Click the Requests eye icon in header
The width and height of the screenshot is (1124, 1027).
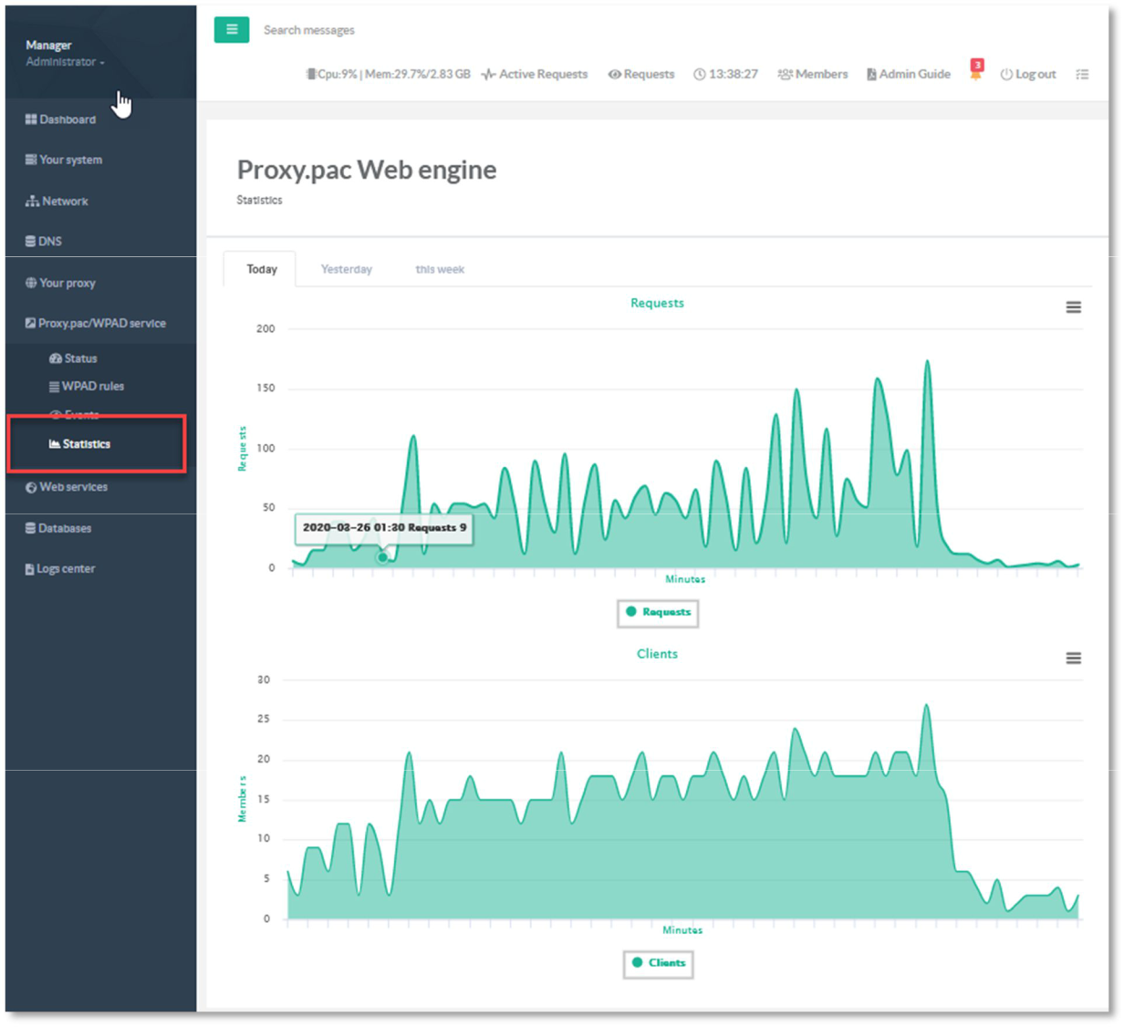pyautogui.click(x=615, y=75)
